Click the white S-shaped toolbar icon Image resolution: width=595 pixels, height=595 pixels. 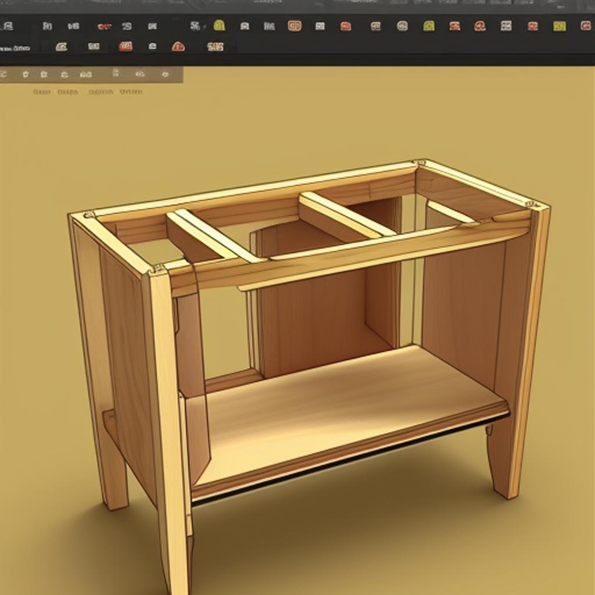(x=127, y=26)
